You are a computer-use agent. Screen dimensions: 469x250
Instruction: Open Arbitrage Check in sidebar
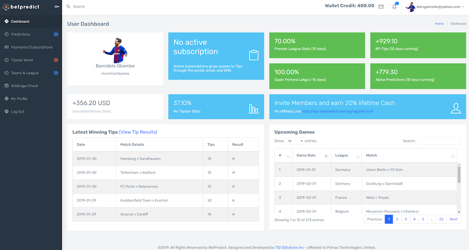coord(31,85)
